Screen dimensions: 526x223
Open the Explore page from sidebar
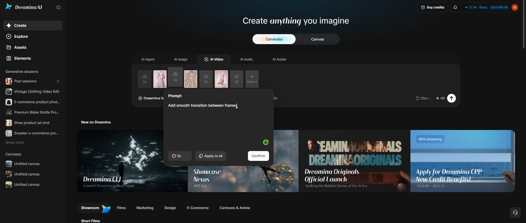pyautogui.click(x=33, y=36)
